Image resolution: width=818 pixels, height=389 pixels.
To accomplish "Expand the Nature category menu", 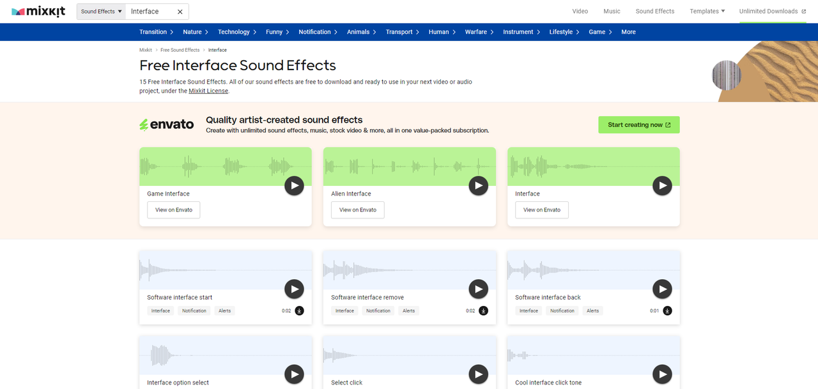I will pyautogui.click(x=196, y=32).
